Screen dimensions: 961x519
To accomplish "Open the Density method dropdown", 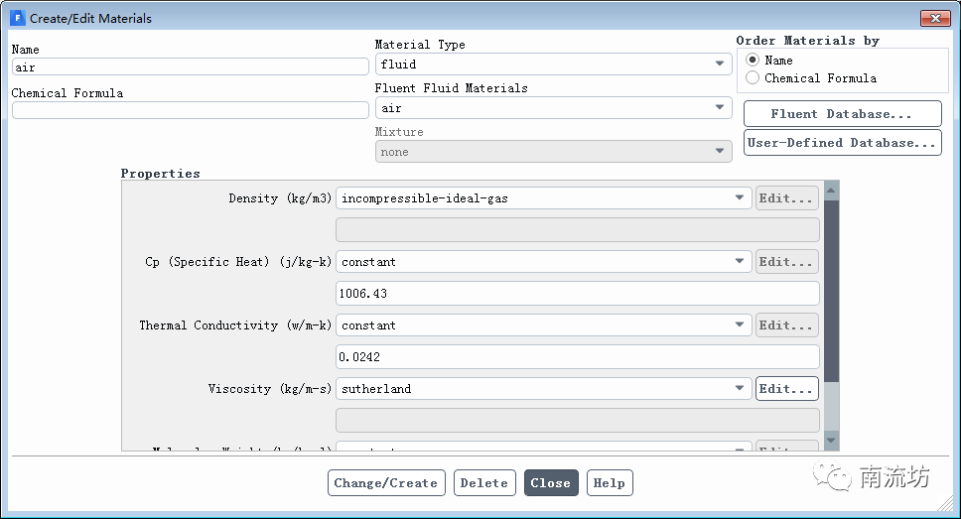I will point(544,198).
